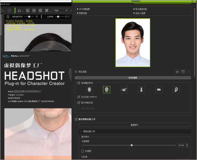Viewport: 197px width, 160px height.
Task: Click the info icon beside photo quality link
Action: (x=76, y=72)
